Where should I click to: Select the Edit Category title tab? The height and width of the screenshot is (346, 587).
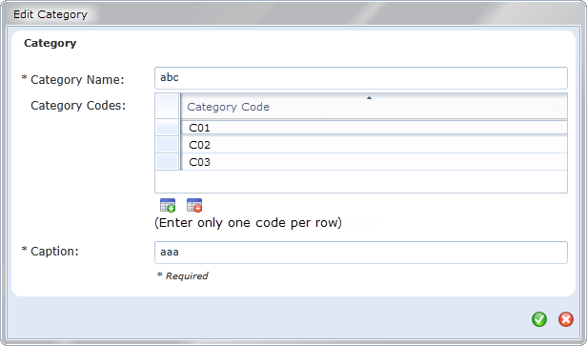tap(51, 14)
